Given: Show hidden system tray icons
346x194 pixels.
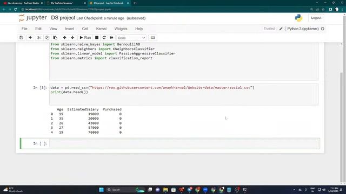Looking at the screenshot, I should pyautogui.click(x=294, y=190).
